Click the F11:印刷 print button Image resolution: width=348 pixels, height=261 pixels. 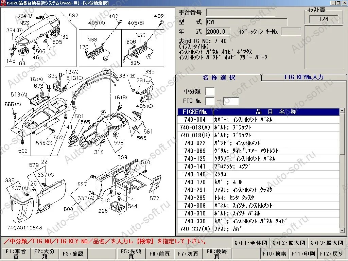[303, 254]
